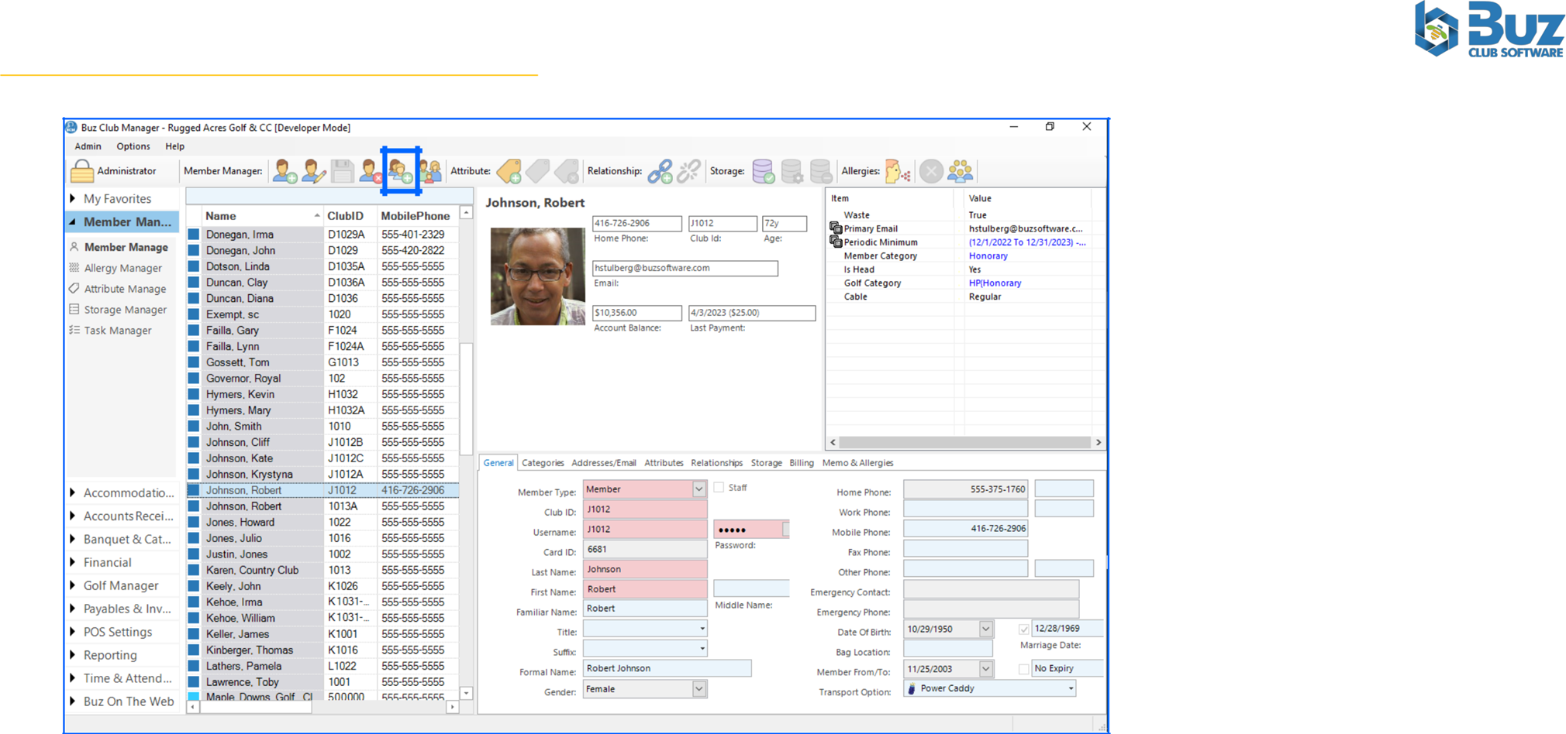
Task: Select the Lathers, Pamela row
Action: 323,666
